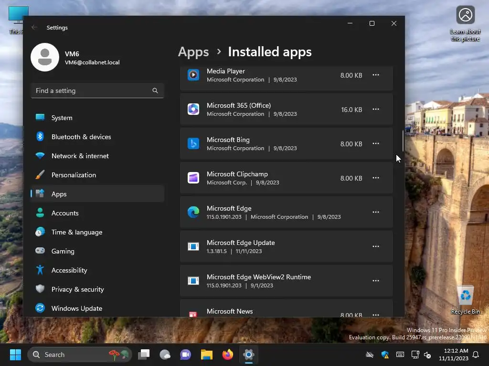Click the back arrow in Settings

tap(34, 27)
